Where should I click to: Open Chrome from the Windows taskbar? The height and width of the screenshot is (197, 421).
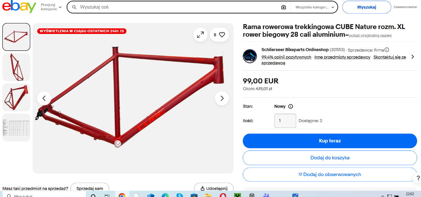pos(122,195)
